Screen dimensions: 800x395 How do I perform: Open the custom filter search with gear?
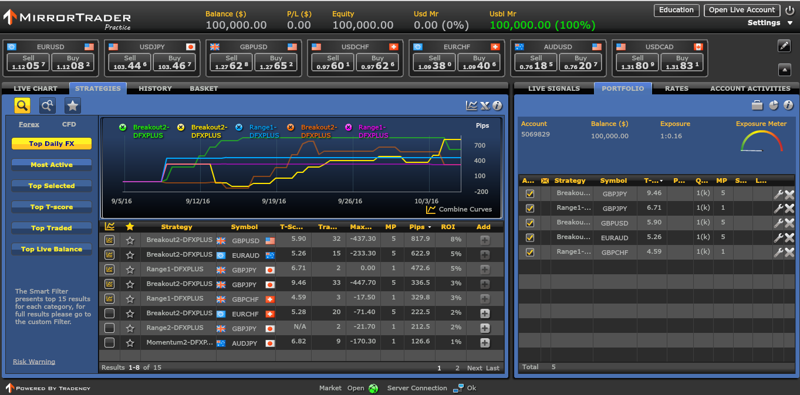tap(48, 105)
